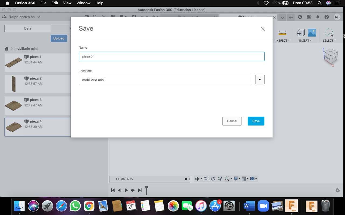The width and height of the screenshot is (345, 215).
Task: Open Google Chrome from the Dock
Action: click(89, 206)
